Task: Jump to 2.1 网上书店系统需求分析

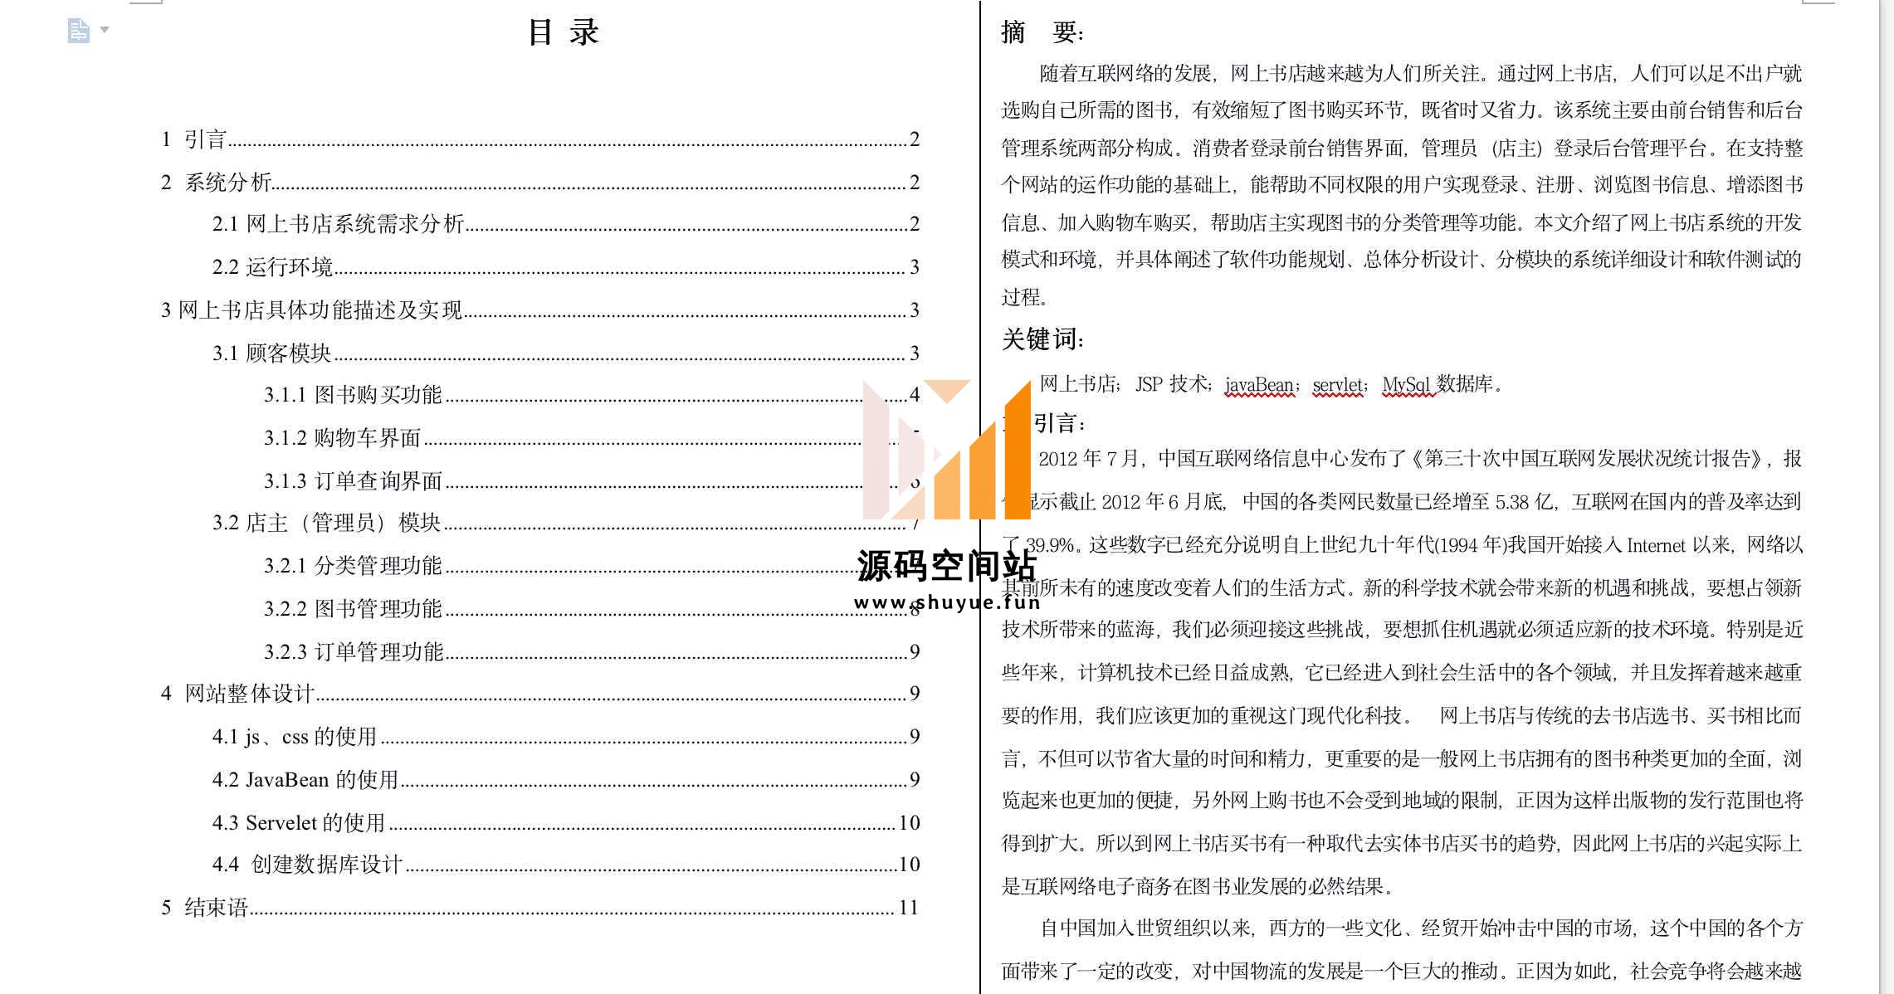Action: pyautogui.click(x=338, y=224)
